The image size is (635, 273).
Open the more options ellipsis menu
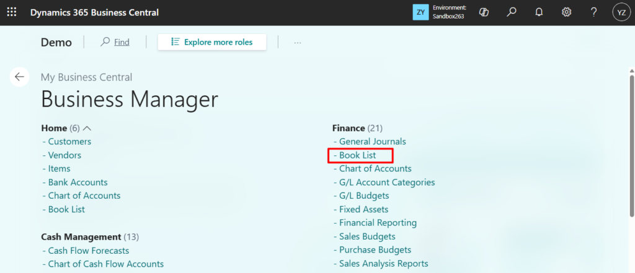[x=298, y=42]
